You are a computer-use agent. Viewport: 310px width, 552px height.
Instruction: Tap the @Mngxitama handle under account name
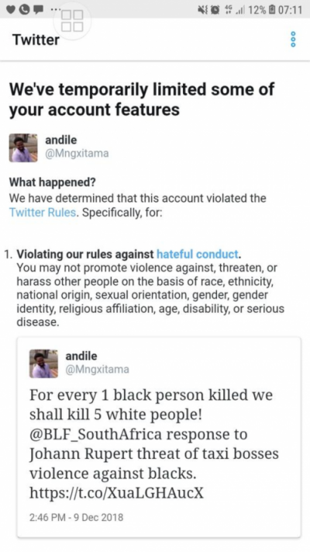[77, 154]
